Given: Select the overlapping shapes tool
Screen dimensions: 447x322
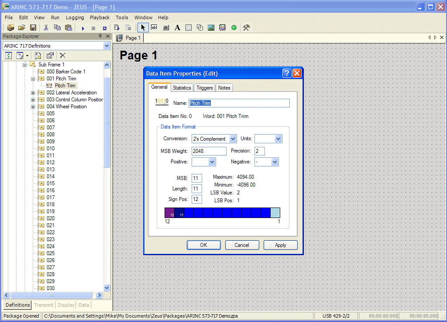Looking at the screenshot, I should (x=200, y=28).
